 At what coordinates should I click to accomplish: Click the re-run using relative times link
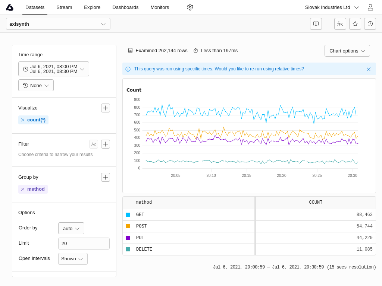(275, 69)
